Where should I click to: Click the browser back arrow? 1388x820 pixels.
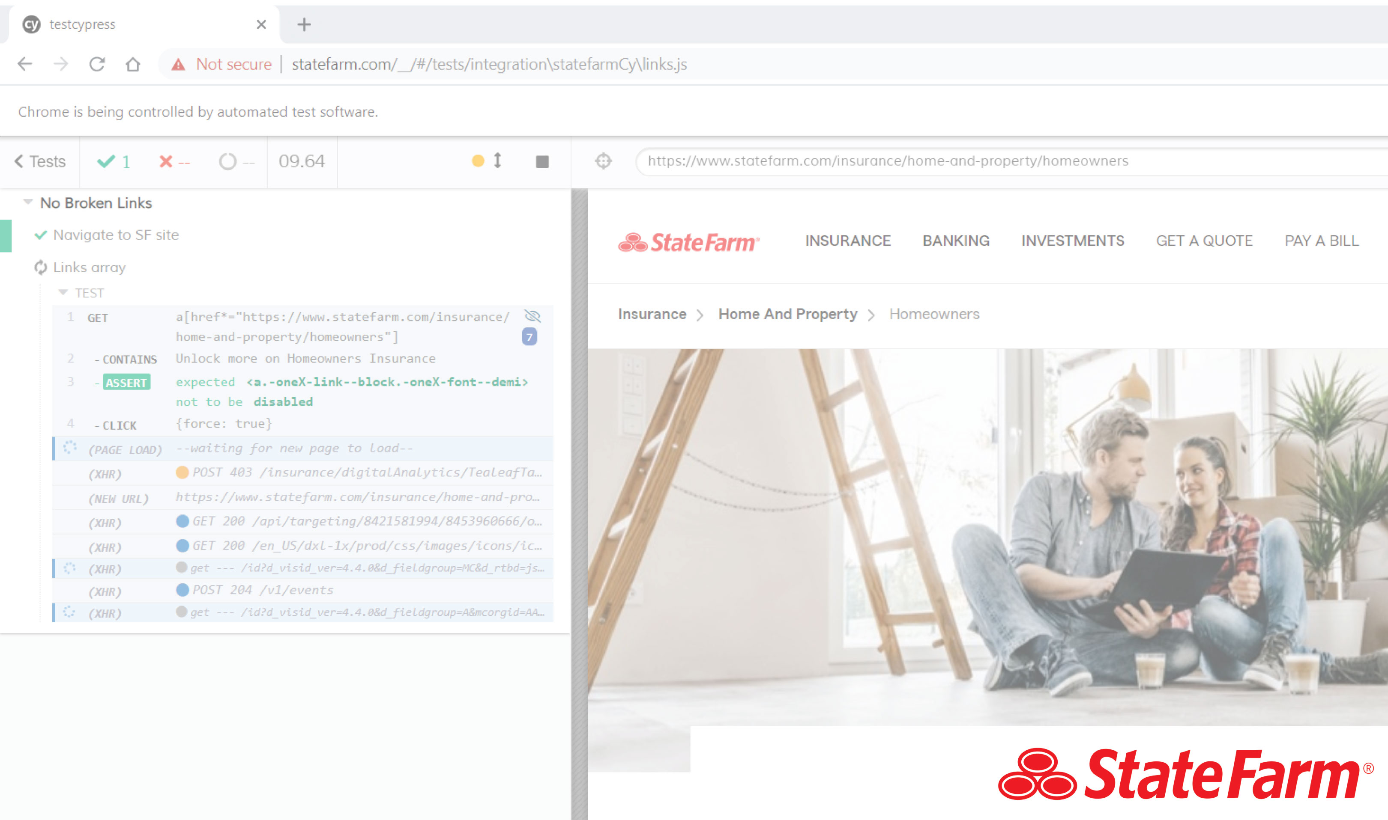click(25, 64)
